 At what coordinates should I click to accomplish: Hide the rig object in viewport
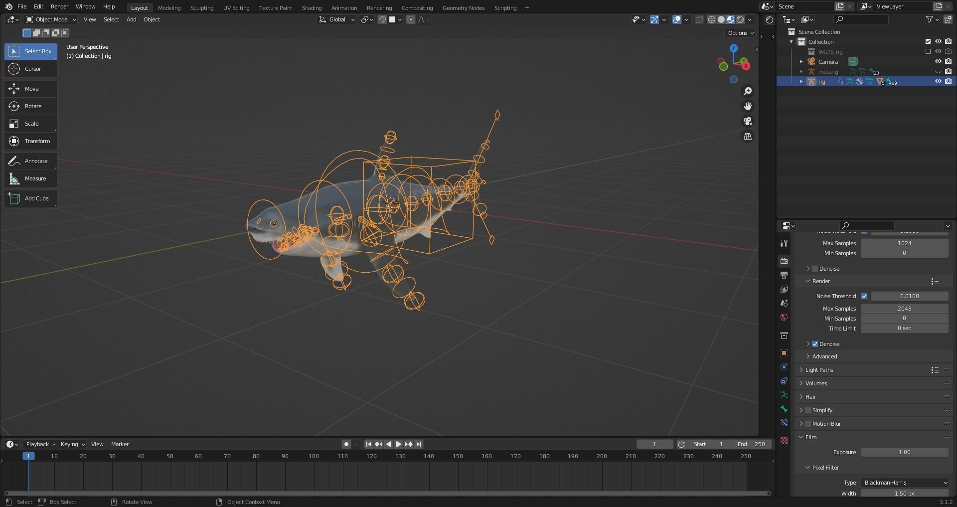pyautogui.click(x=938, y=81)
